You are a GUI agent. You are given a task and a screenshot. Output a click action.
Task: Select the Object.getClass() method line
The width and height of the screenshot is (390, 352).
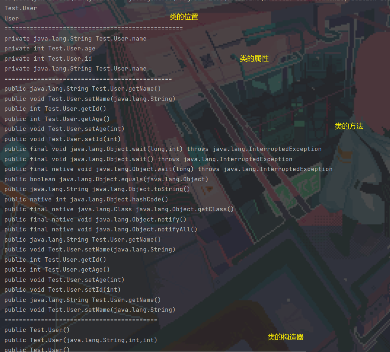(119, 209)
